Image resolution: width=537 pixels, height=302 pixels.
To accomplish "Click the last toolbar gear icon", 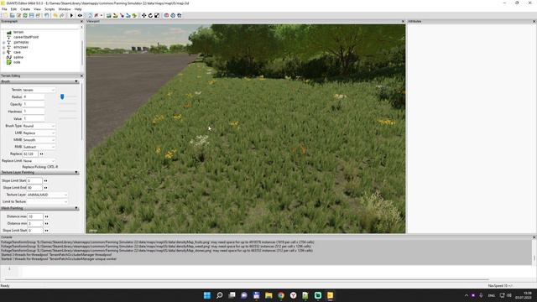I will pyautogui.click(x=180, y=15).
